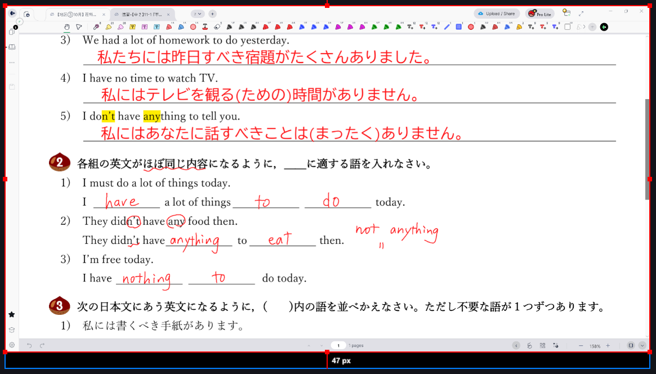Select the yellow text box tool
The image size is (656, 374).
coord(132,26)
